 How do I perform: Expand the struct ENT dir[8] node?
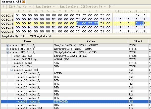pyautogui.click(x=8, y=49)
